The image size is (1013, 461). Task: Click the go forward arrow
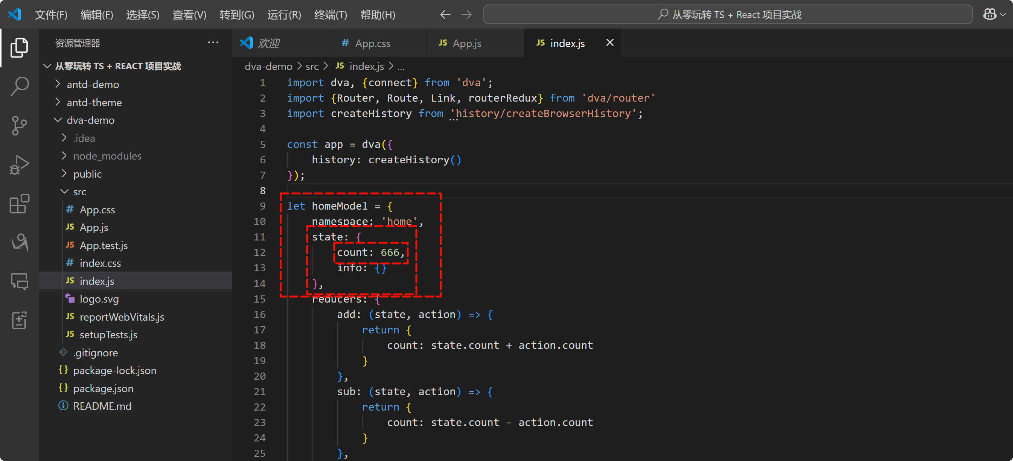pos(466,15)
